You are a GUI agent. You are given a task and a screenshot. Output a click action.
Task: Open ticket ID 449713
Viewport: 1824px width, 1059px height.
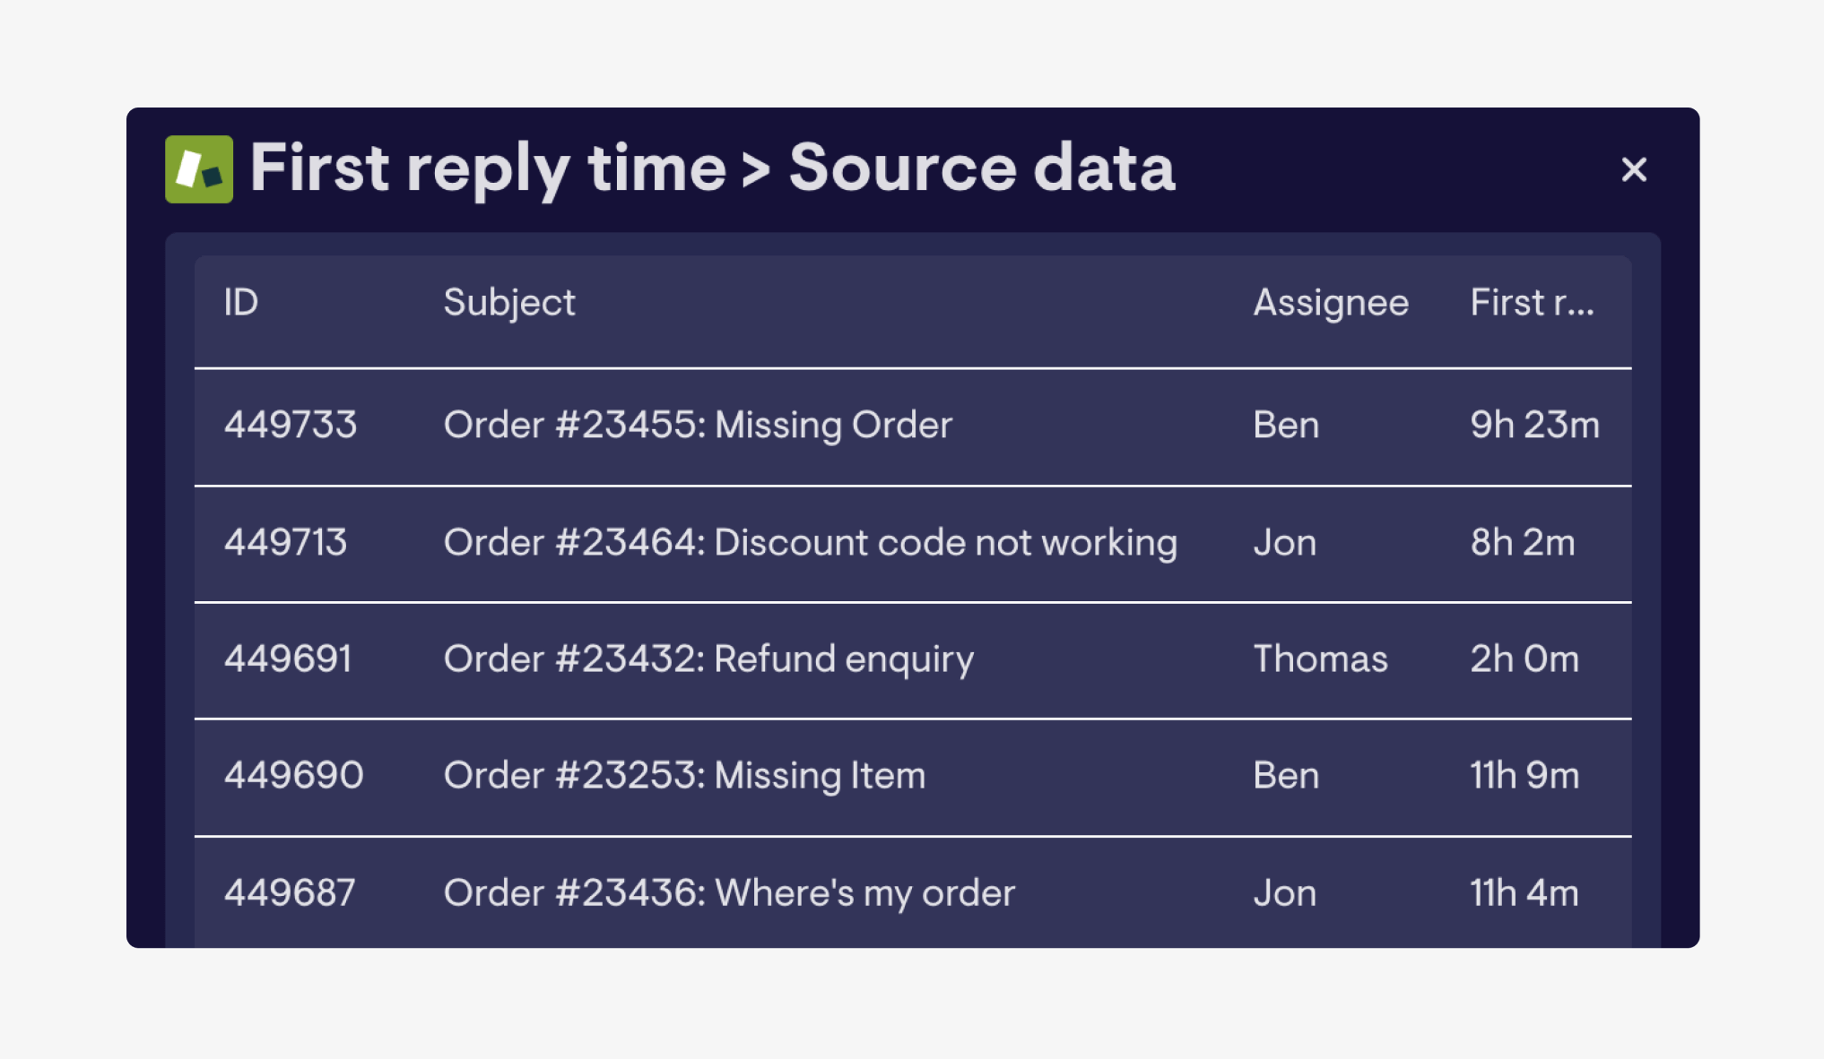[x=285, y=543]
